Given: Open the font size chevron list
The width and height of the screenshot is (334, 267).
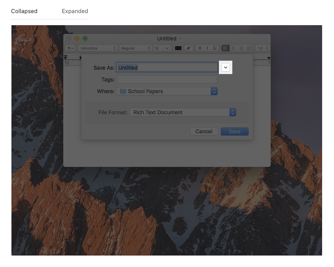Looking at the screenshot, I should 167,48.
